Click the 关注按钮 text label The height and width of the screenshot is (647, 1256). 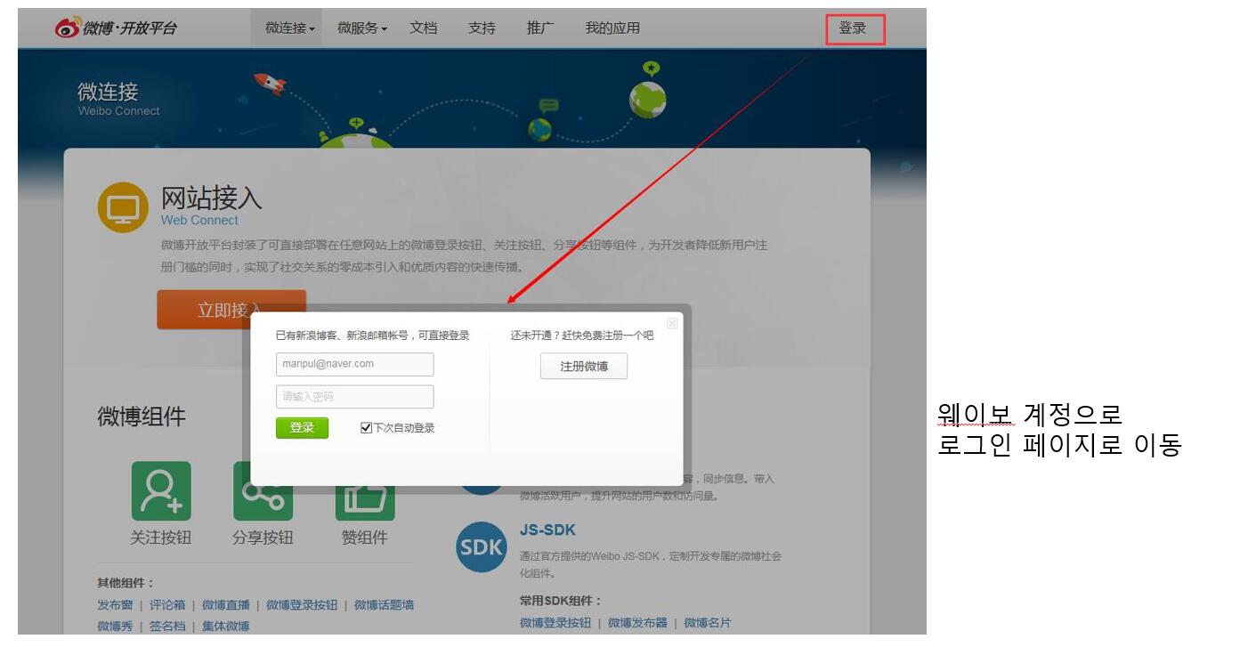pos(161,538)
